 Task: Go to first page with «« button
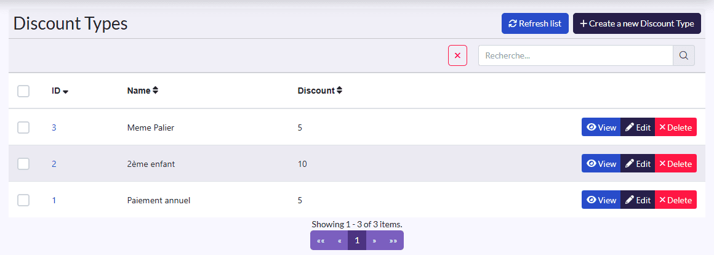point(321,240)
